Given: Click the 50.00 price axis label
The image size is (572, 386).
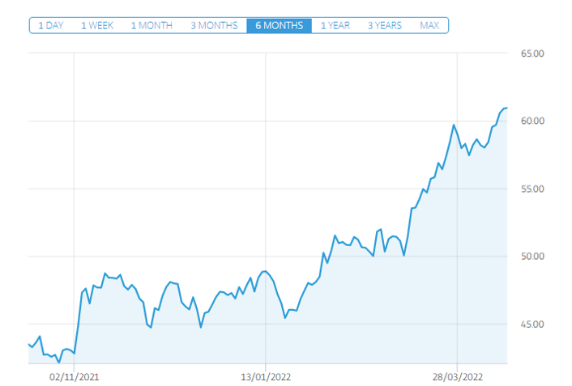Looking at the screenshot, I should pos(532,257).
